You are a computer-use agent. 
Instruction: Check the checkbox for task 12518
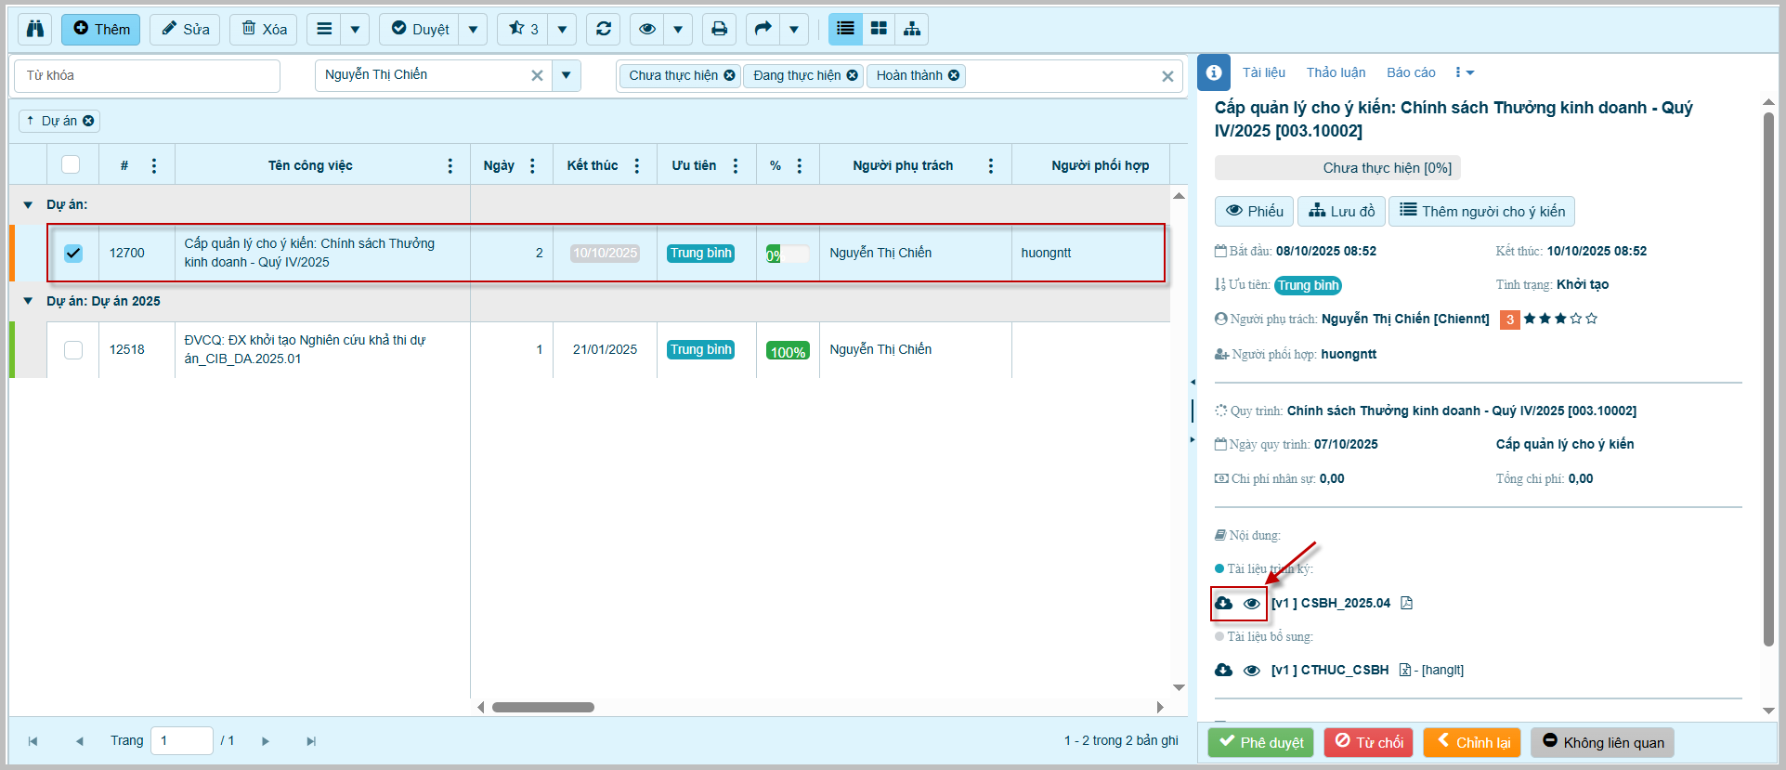coord(73,349)
